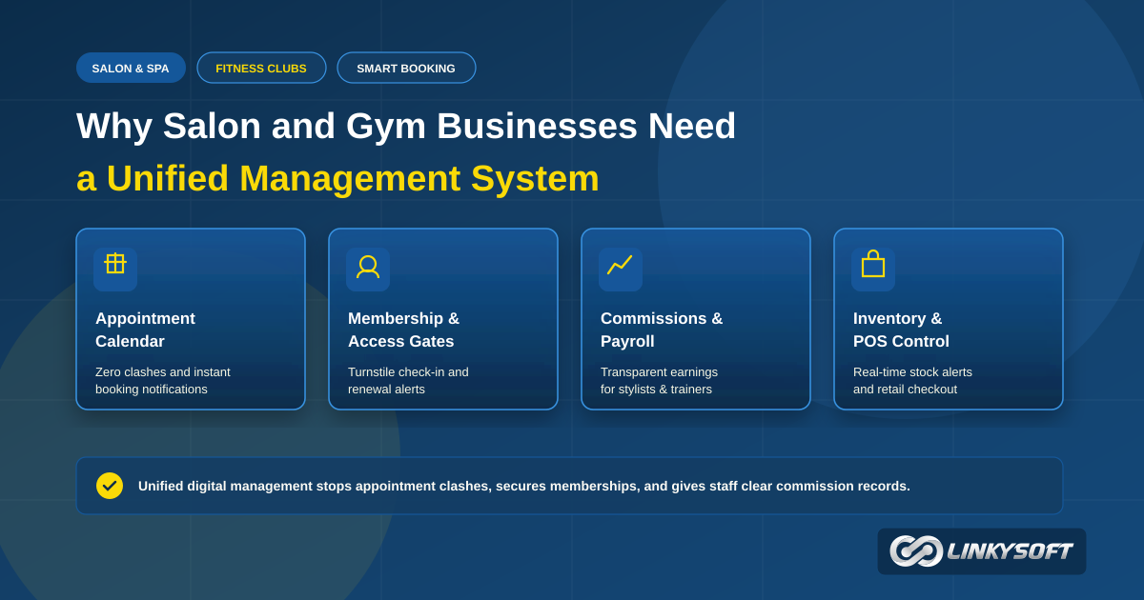Click 'Real-time stock alerts and retail checkout' text

pos(912,381)
